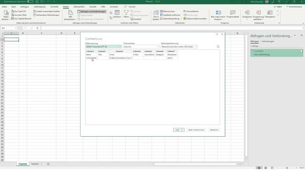Image resolution: width=305 pixels, height=171 pixels.
Task: Open Zuletzt verwendete Quellen
Action: (47, 11)
